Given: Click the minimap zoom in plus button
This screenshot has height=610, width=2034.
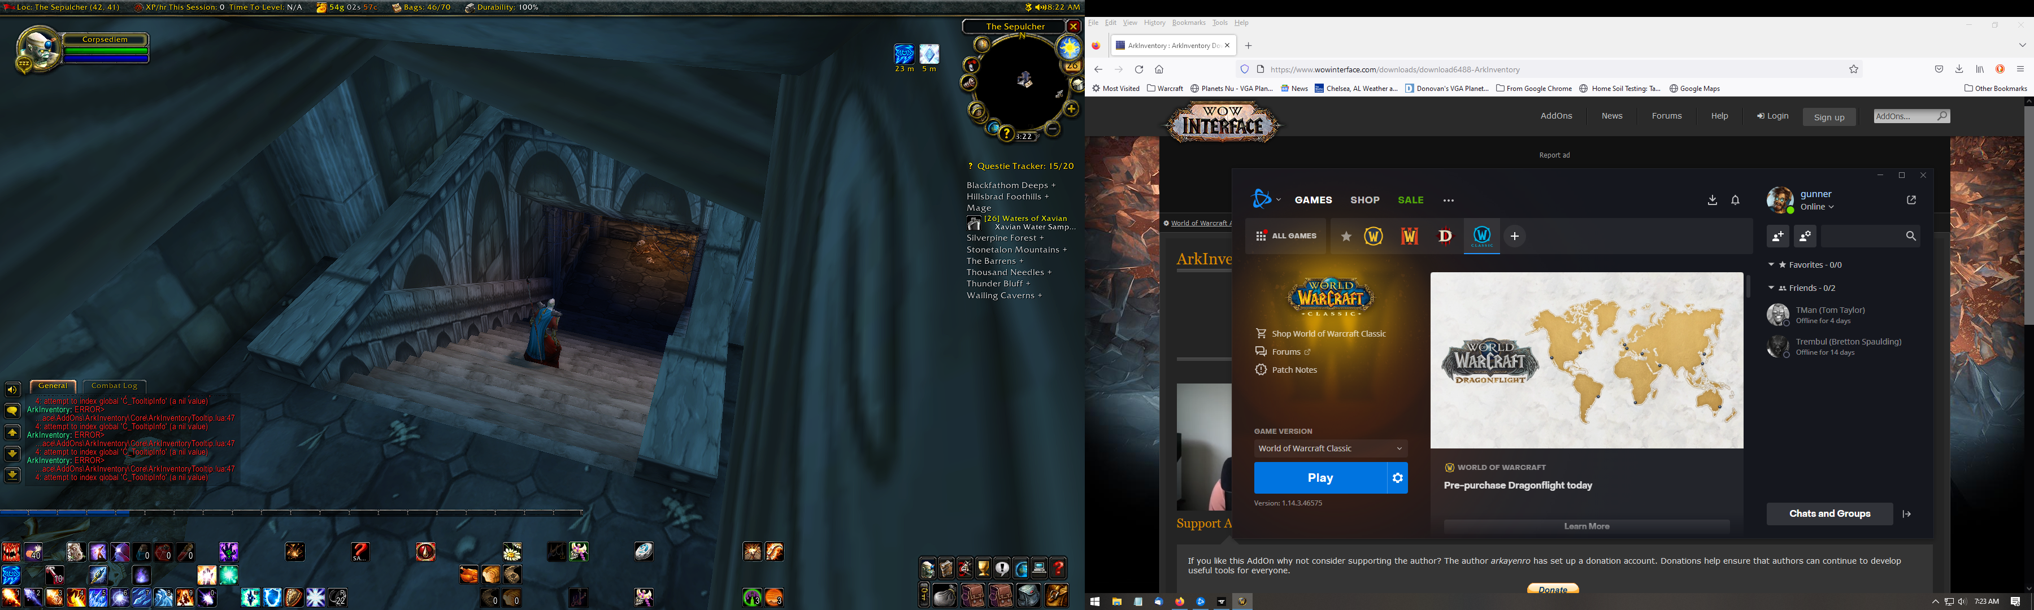Looking at the screenshot, I should pos(1071,109).
